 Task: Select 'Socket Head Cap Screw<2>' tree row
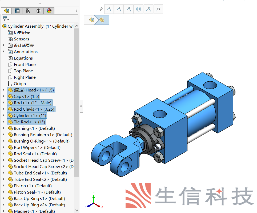click(x=43, y=166)
